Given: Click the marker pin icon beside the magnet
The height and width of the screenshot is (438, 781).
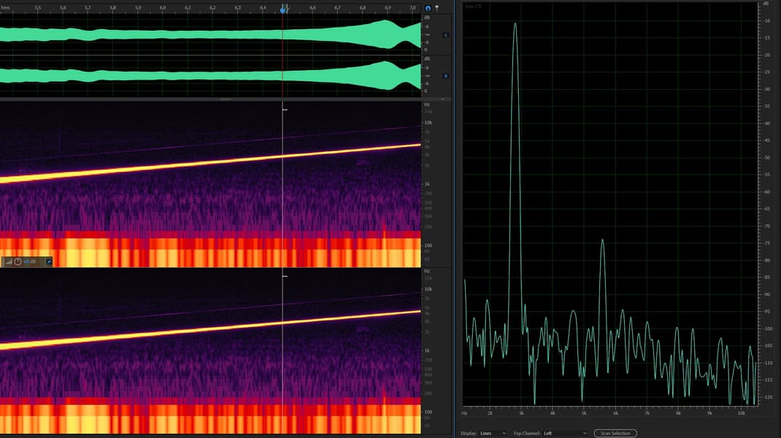Looking at the screenshot, I should click(436, 8).
